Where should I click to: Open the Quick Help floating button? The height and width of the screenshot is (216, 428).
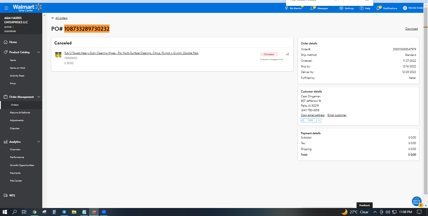click(417, 201)
